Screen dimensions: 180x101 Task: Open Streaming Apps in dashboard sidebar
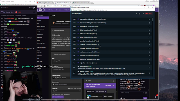pos(40,43)
